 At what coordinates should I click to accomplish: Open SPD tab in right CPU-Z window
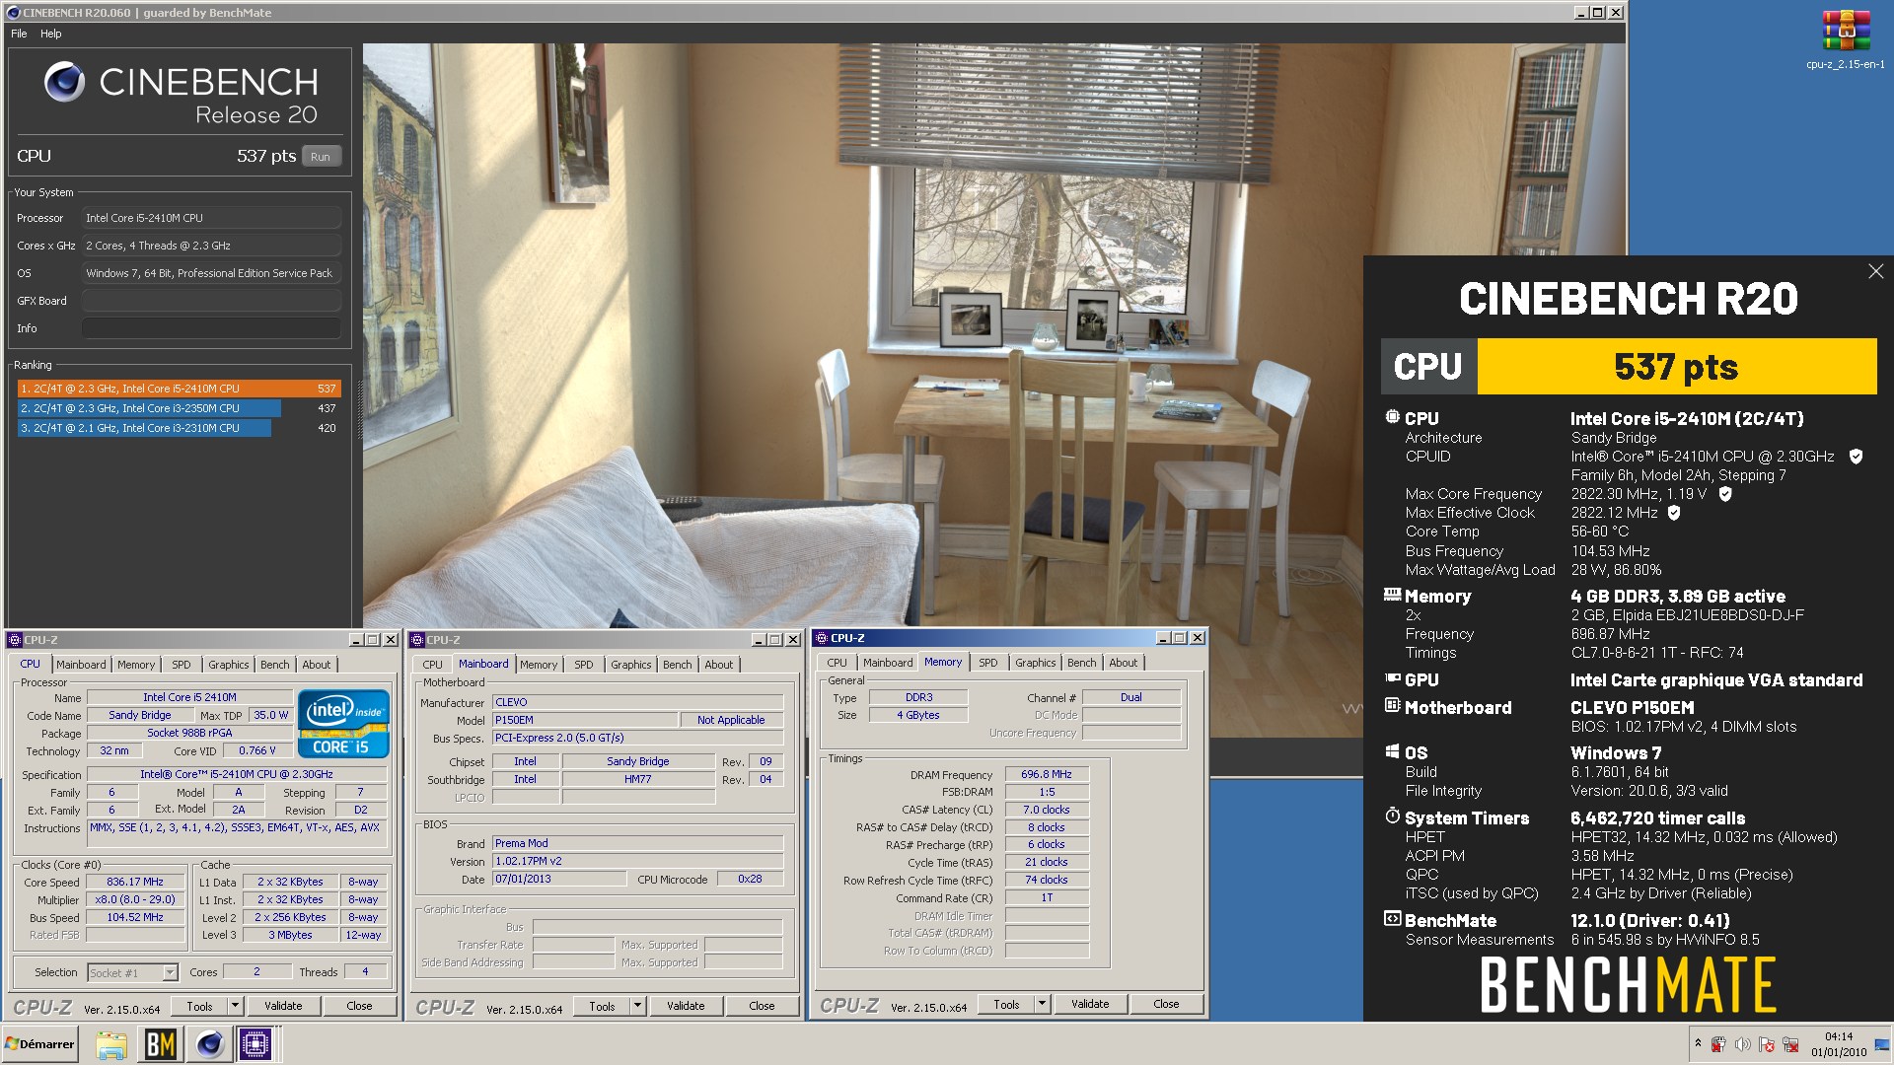click(x=987, y=663)
